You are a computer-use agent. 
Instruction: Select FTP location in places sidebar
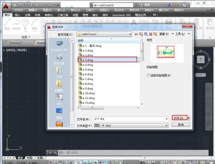coord(59,99)
